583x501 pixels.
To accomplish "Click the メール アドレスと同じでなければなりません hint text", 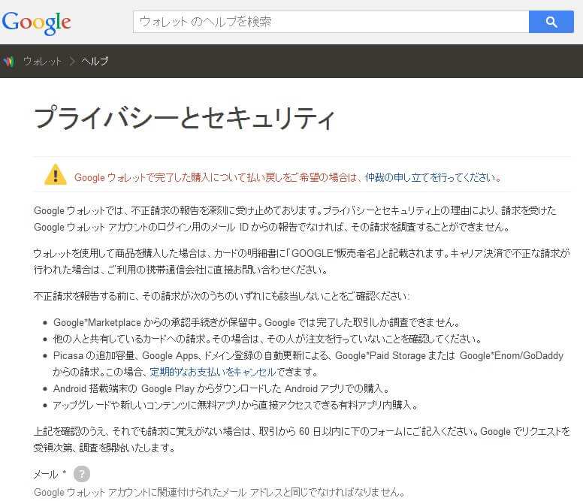I will (219, 493).
